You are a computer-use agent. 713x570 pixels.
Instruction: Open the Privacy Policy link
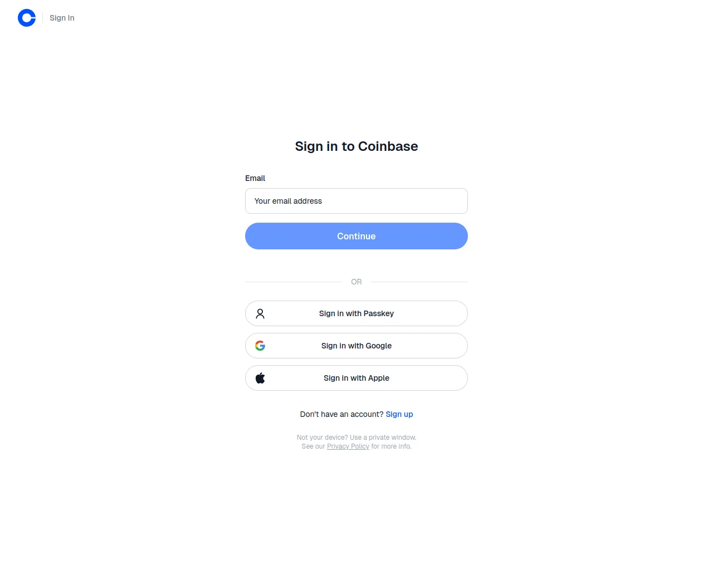click(348, 446)
